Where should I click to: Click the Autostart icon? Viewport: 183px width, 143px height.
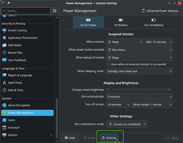pos(4,128)
